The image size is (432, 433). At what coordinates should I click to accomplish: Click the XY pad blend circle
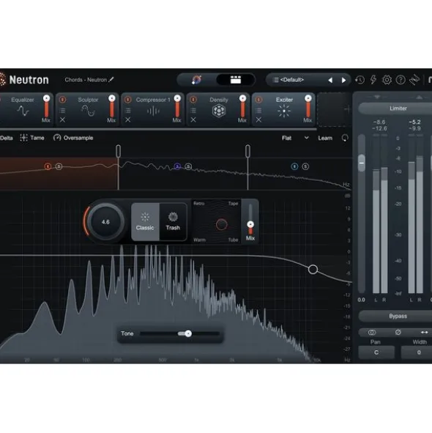click(x=221, y=224)
